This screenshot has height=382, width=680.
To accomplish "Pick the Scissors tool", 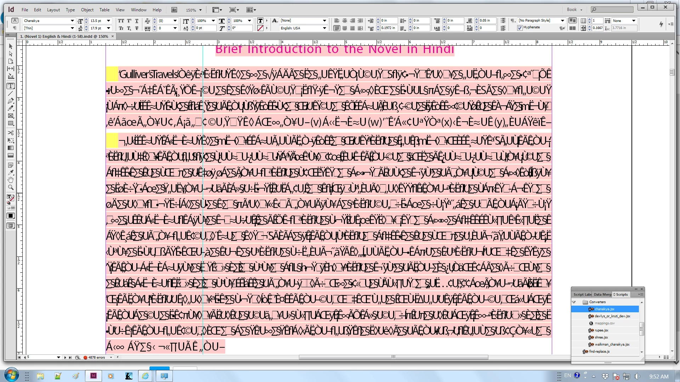I will [11, 133].
